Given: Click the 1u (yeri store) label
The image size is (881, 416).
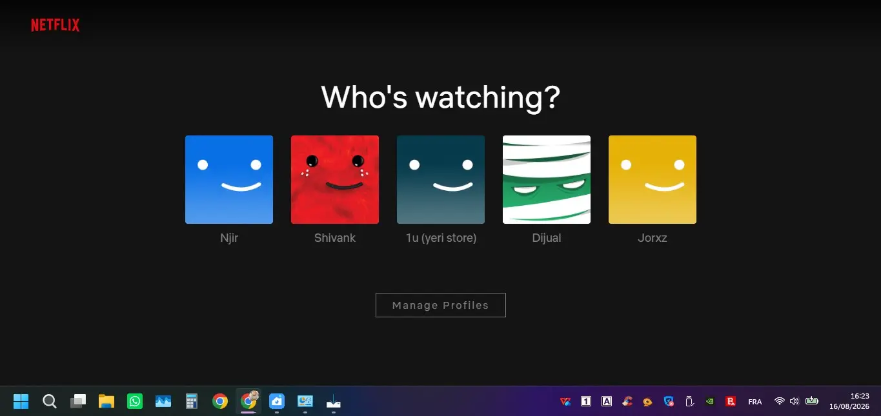Looking at the screenshot, I should (x=441, y=238).
